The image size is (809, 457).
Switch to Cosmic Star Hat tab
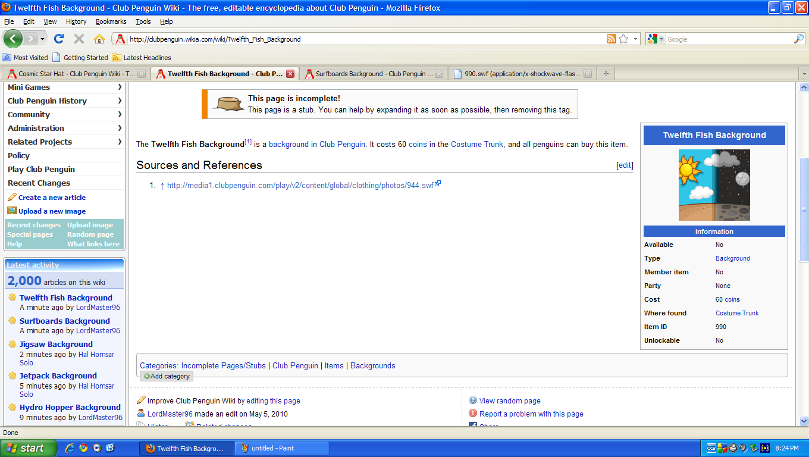point(76,74)
